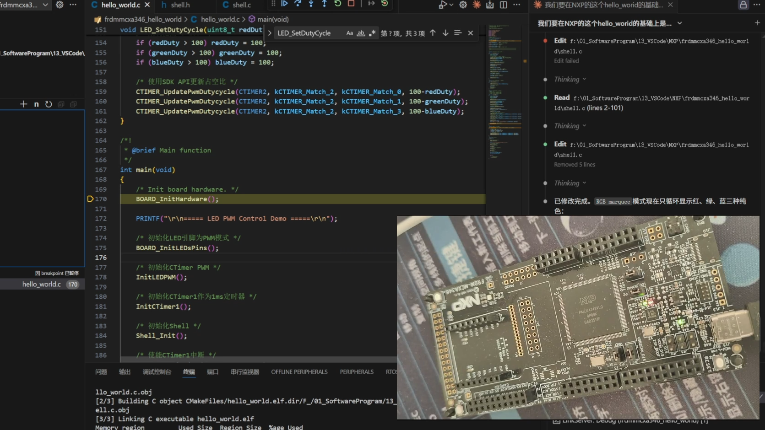The height and width of the screenshot is (430, 765).
Task: Toggle Match Case (Aa) in the find widget
Action: [349, 33]
